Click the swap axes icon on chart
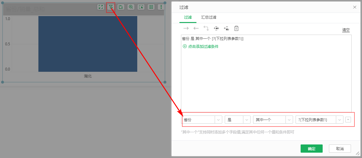This screenshot has width=362, height=158. pyautogui.click(x=121, y=7)
